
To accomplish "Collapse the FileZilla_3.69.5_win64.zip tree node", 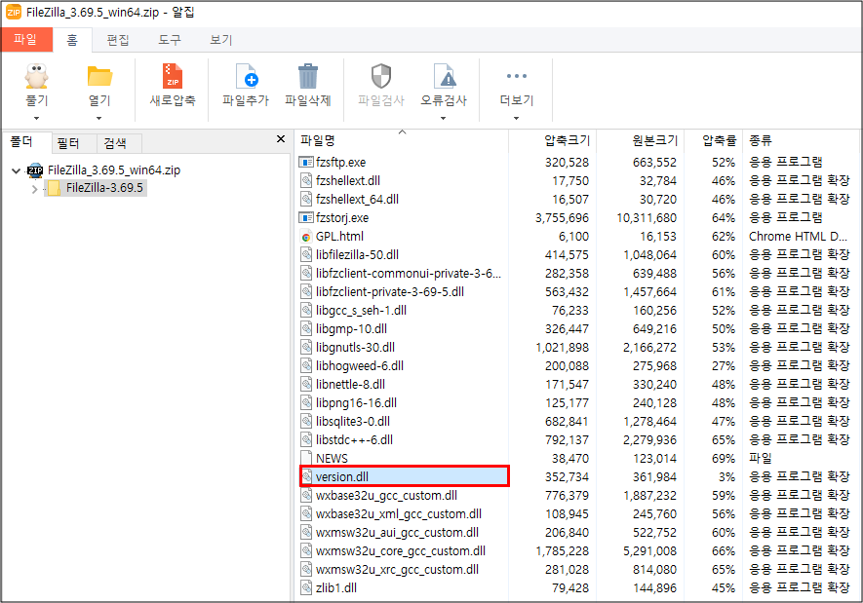I will [16, 170].
